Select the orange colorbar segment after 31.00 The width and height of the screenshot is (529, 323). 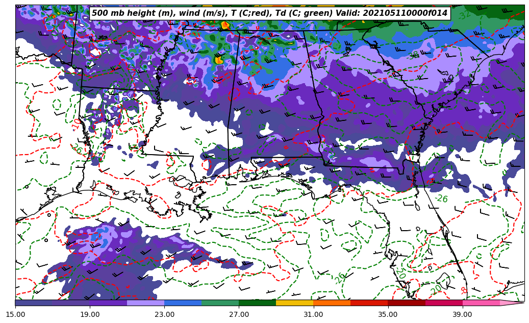332,303
